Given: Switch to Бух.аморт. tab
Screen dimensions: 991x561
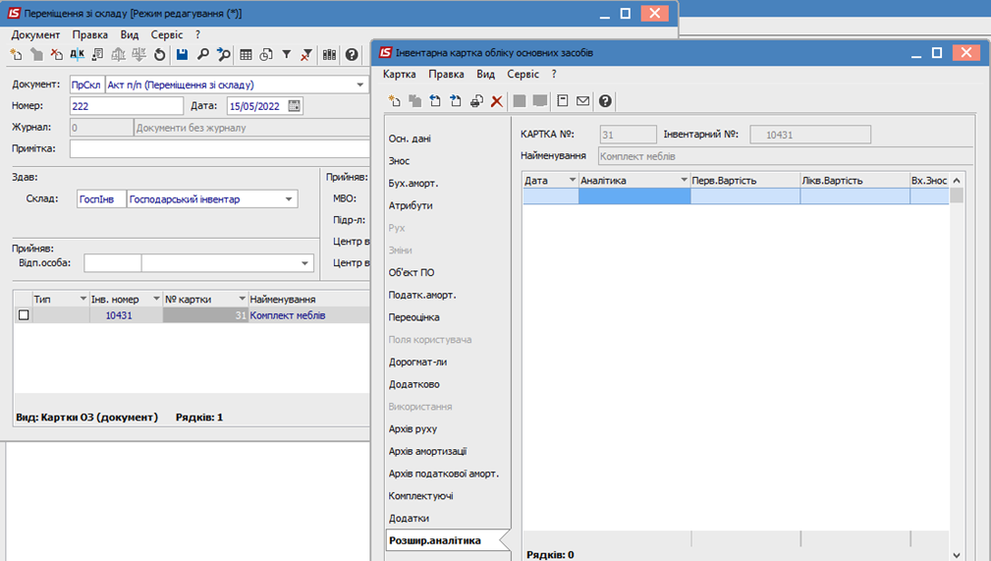Looking at the screenshot, I should click(413, 184).
